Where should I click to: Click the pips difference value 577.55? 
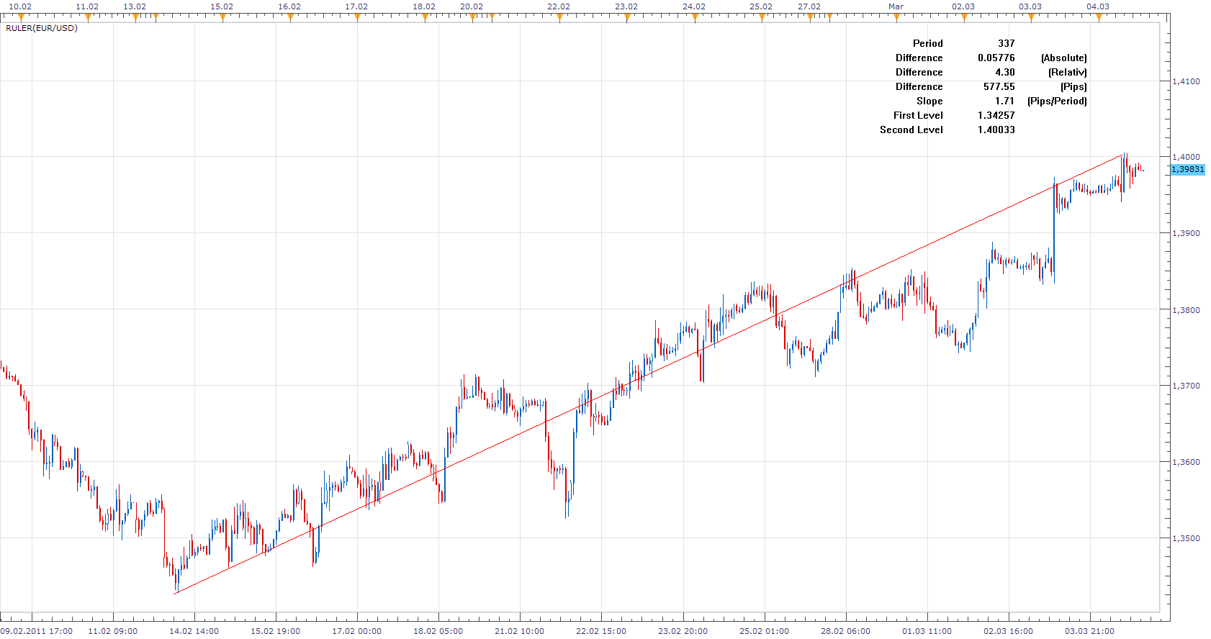point(999,86)
